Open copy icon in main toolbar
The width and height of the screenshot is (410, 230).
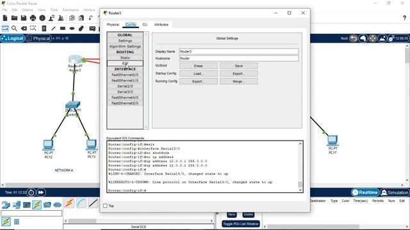point(72,18)
